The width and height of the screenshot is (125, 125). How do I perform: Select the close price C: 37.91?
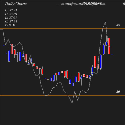[x=11, y=21]
